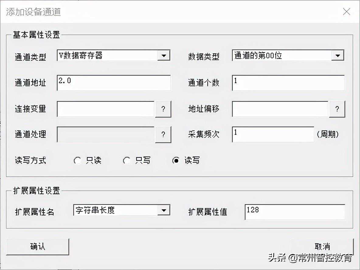The image size is (360, 270).
Task: Focus the 连接变量 text box
Action: [x=106, y=109]
